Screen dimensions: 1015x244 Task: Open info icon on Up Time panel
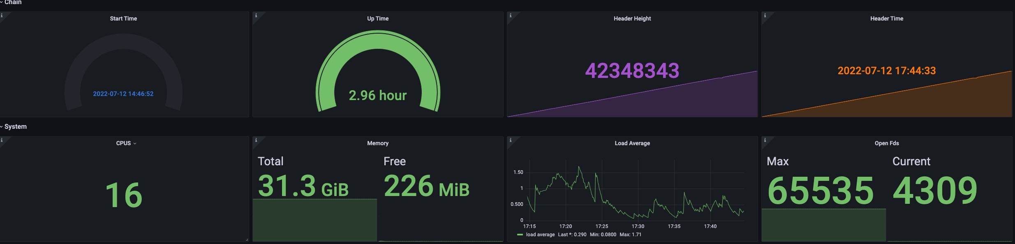point(256,16)
